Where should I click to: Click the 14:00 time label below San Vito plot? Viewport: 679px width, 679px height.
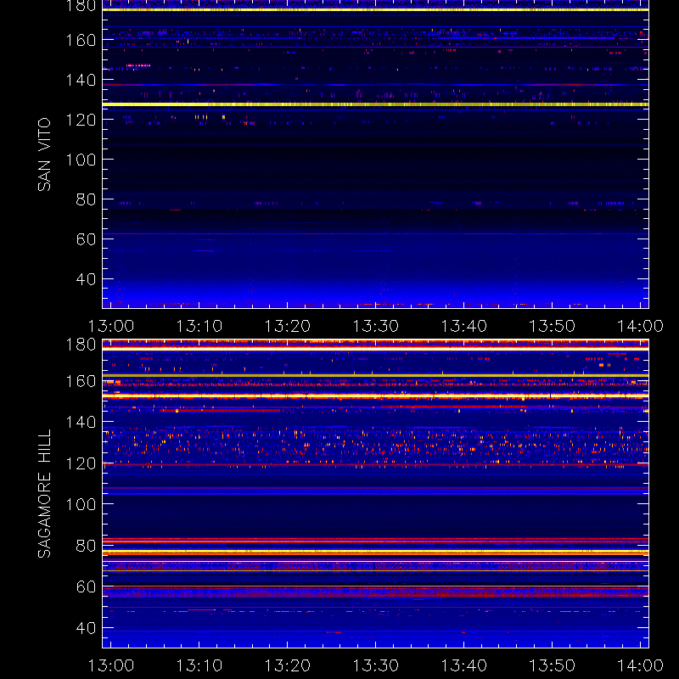pos(640,326)
